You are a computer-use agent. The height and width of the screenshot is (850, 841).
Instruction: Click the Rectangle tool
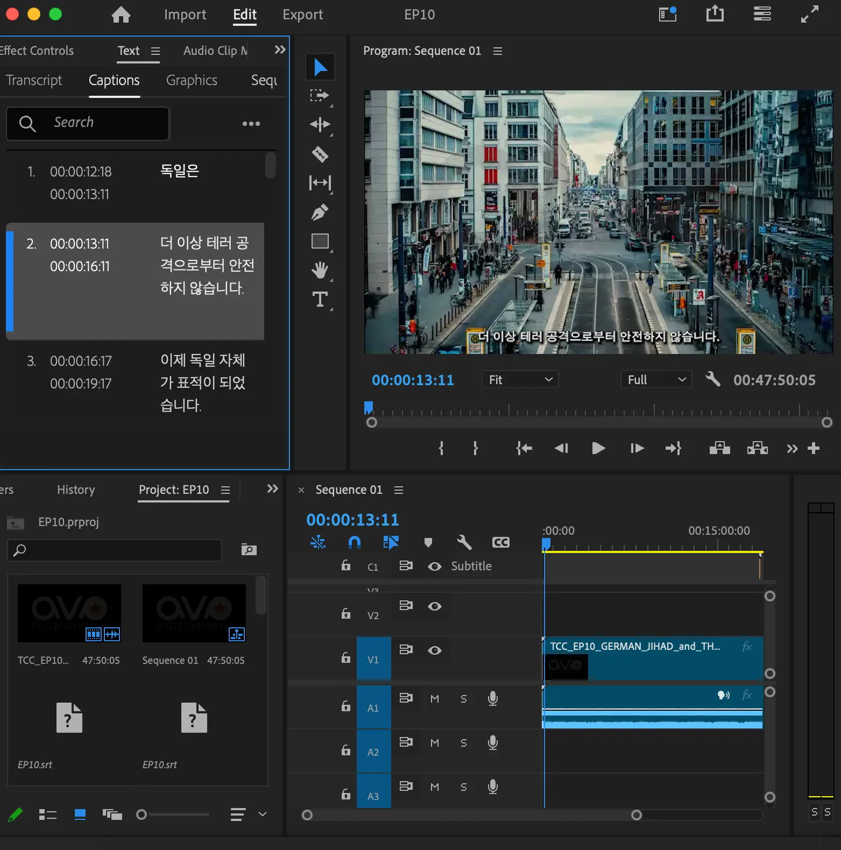pos(320,242)
